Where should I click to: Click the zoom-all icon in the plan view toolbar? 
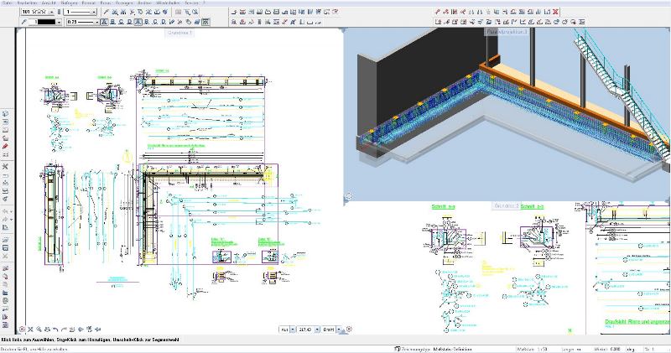click(x=30, y=330)
